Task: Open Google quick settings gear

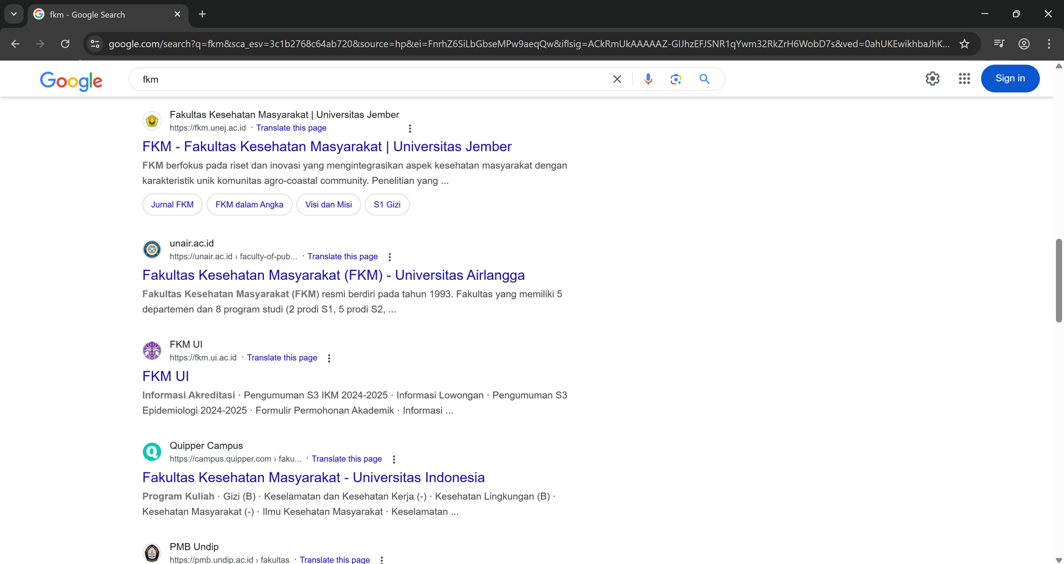Action: click(933, 79)
